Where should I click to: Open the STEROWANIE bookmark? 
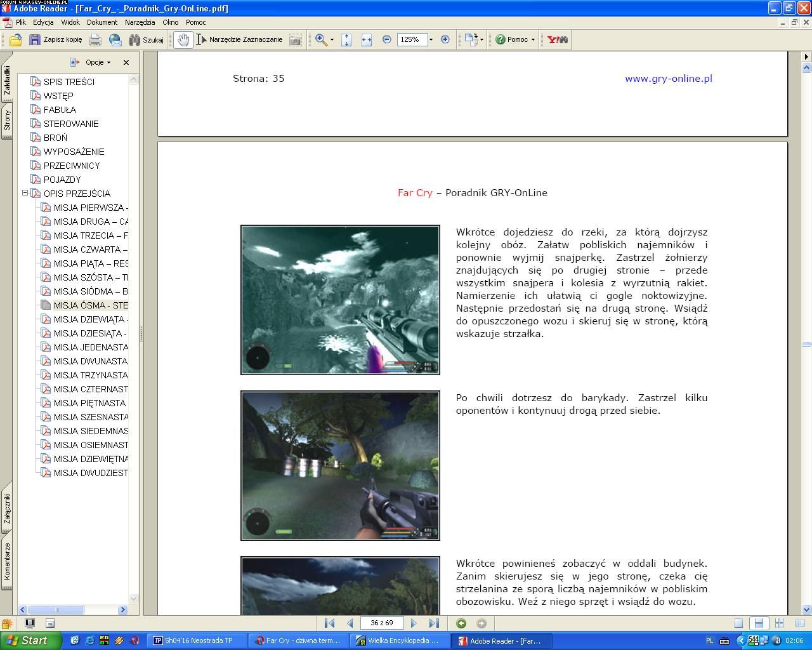(71, 124)
